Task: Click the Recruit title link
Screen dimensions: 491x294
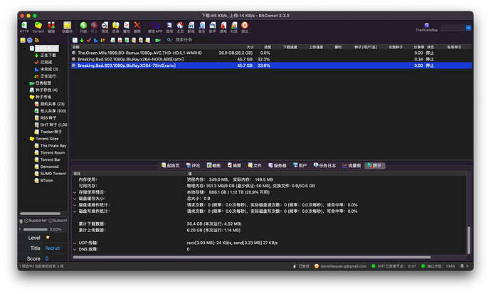Action: (52, 248)
